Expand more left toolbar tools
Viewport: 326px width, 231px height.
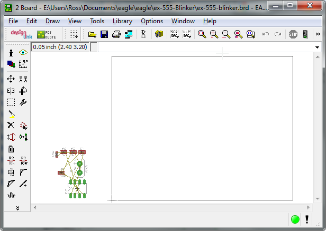click(x=17, y=208)
